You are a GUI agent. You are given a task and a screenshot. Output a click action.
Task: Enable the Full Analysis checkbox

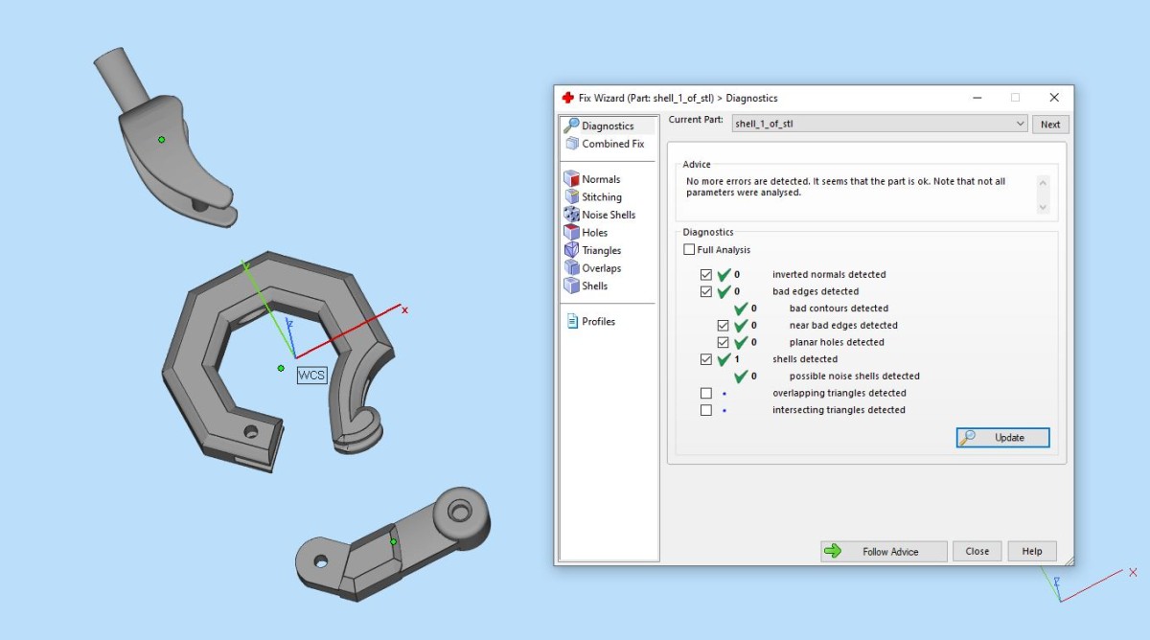(x=689, y=250)
